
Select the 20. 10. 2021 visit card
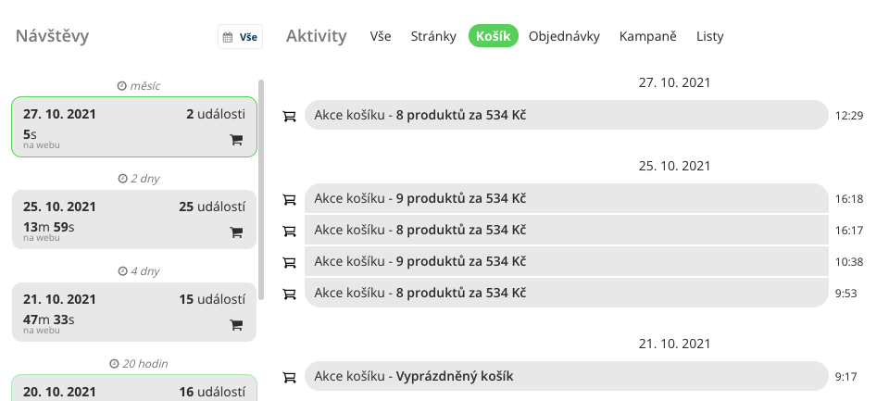(134, 389)
